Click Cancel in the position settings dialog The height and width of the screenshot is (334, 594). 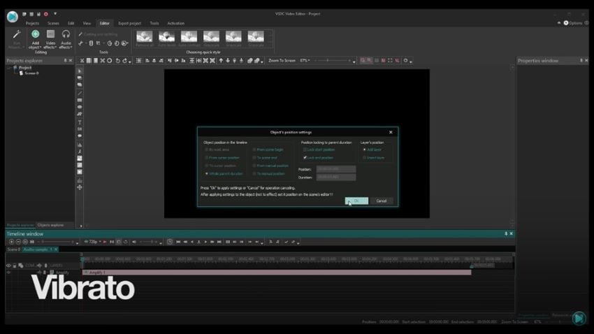tap(382, 201)
